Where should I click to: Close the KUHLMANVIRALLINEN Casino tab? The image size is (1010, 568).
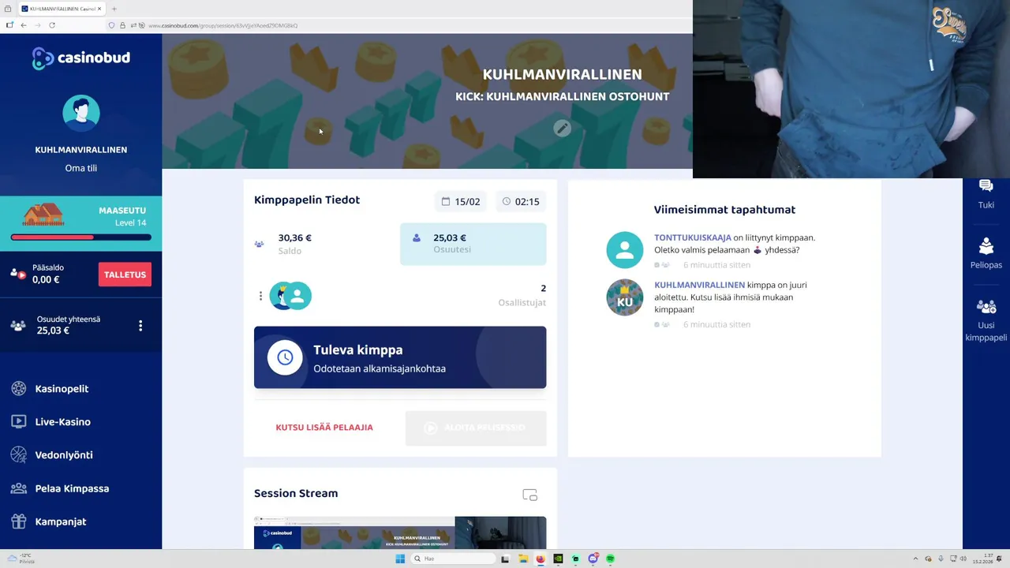[x=99, y=9]
